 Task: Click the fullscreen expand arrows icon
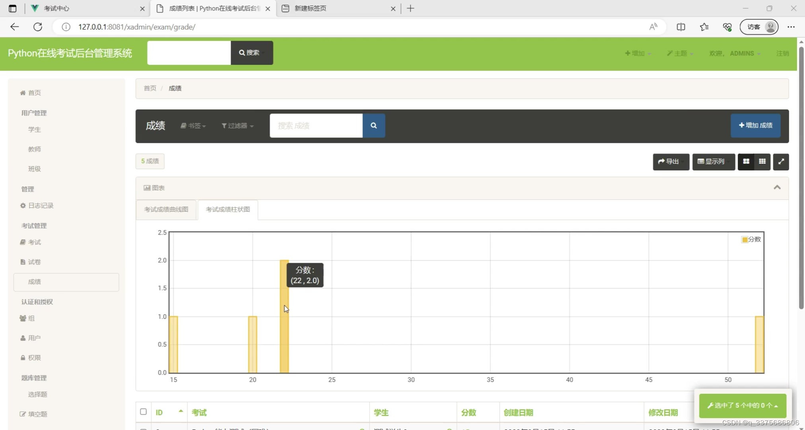click(781, 162)
